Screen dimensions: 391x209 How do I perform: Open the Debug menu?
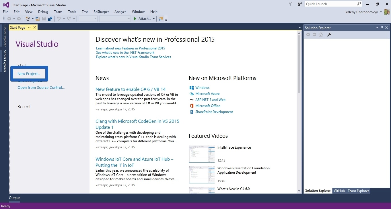point(43,12)
